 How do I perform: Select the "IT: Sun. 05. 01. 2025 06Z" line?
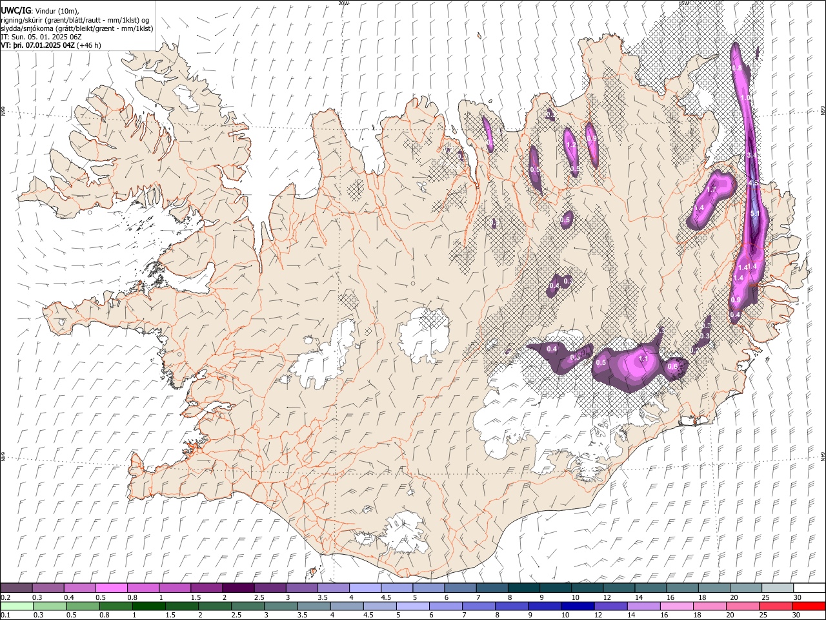pyautogui.click(x=41, y=37)
